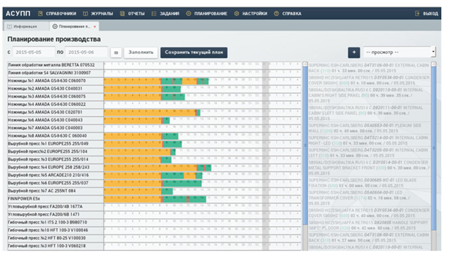The height and width of the screenshot is (254, 451).
Task: Select row Линия обработки S4 SALVAGNINI 3100907
Action: point(55,73)
